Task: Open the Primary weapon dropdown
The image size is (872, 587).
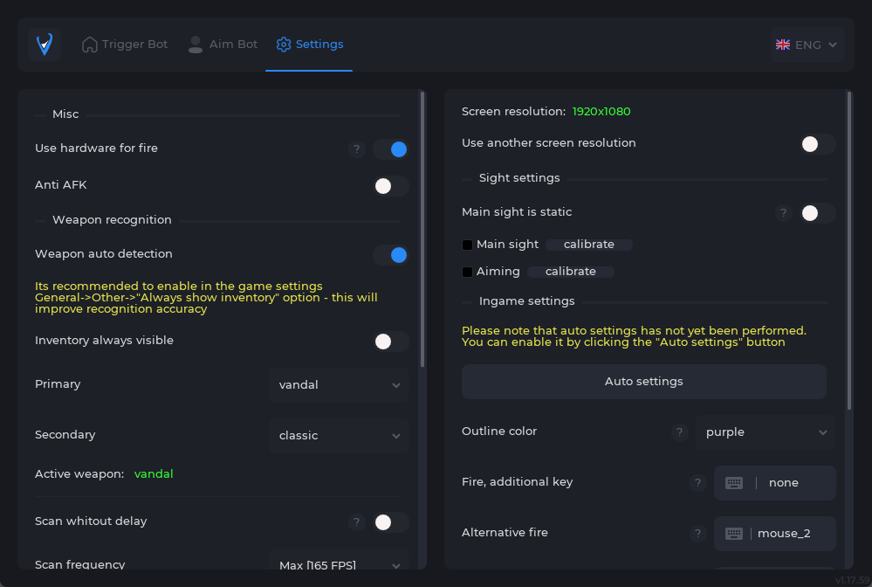Action: [x=339, y=385]
